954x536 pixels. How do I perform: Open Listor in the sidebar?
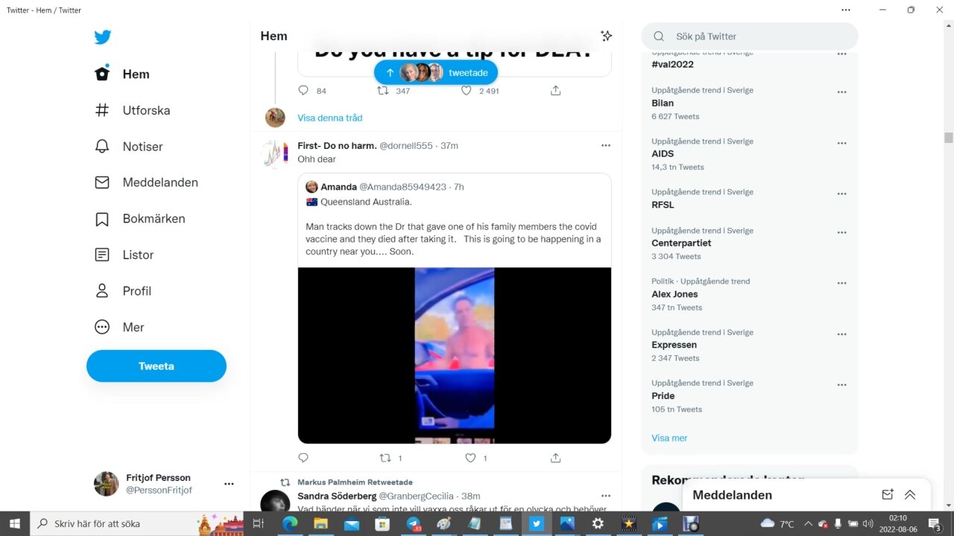(x=124, y=255)
